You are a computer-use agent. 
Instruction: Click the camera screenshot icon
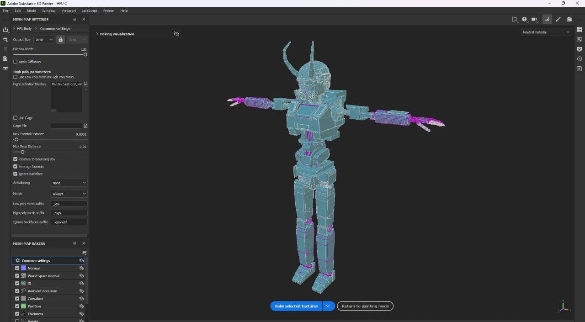[x=569, y=19]
